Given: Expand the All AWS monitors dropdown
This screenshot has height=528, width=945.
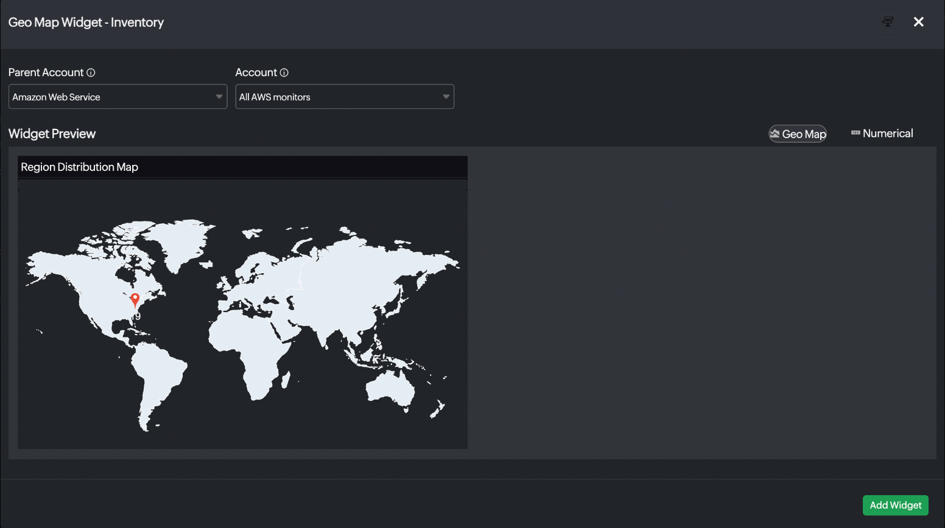Looking at the screenshot, I should [345, 97].
